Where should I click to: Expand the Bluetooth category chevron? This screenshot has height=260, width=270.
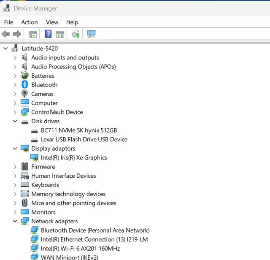(15, 85)
